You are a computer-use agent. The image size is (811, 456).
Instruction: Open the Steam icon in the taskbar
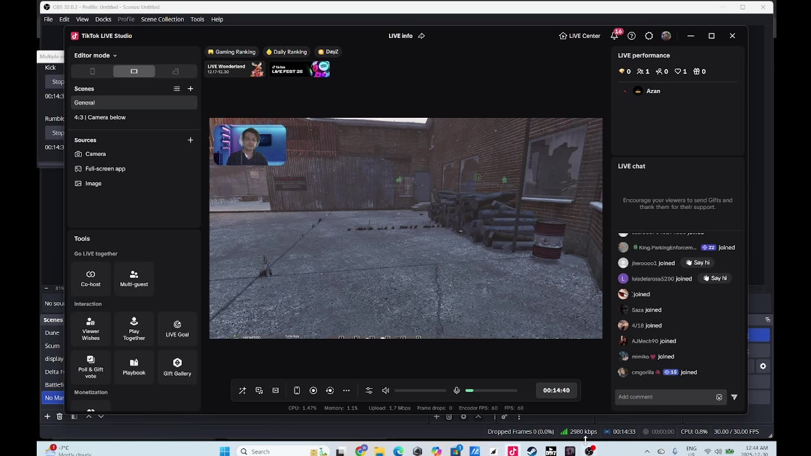[532, 451]
